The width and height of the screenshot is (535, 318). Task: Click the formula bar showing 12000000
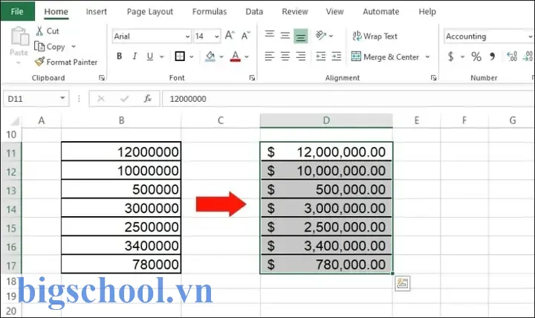pos(348,99)
